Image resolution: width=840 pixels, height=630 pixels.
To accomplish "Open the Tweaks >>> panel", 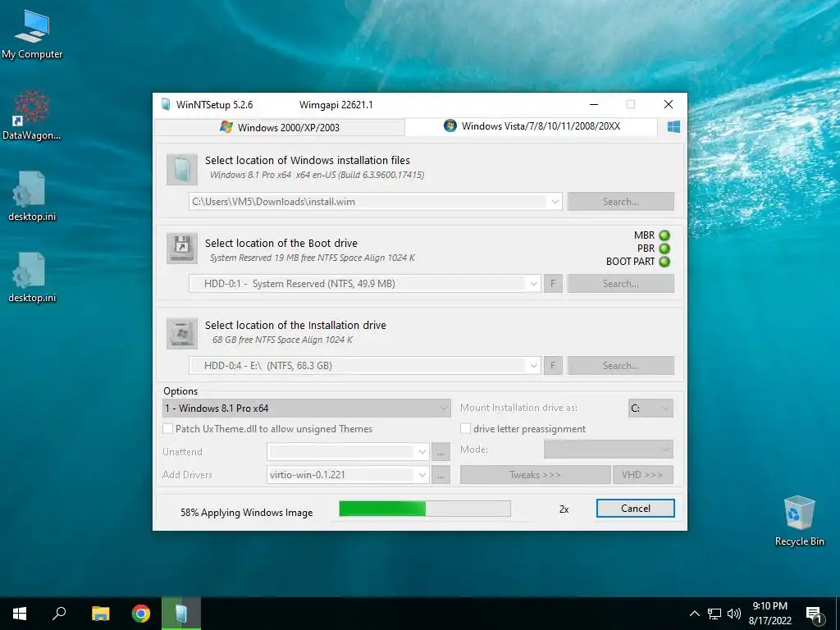I will pos(535,475).
